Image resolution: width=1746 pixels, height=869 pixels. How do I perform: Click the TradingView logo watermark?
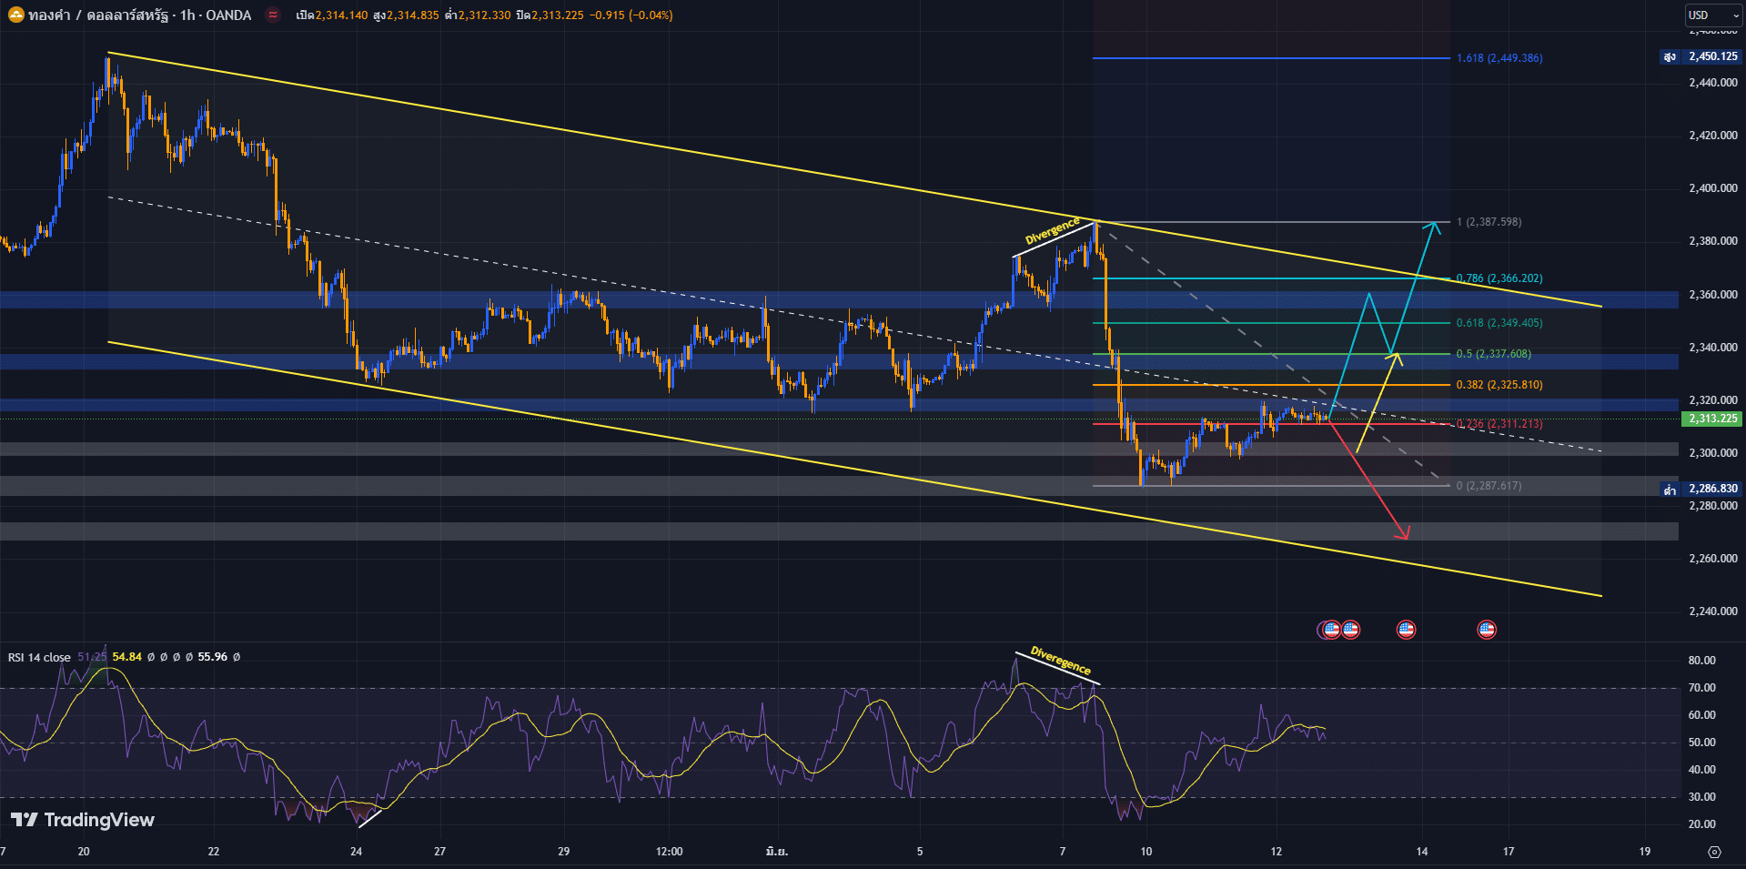point(83,820)
